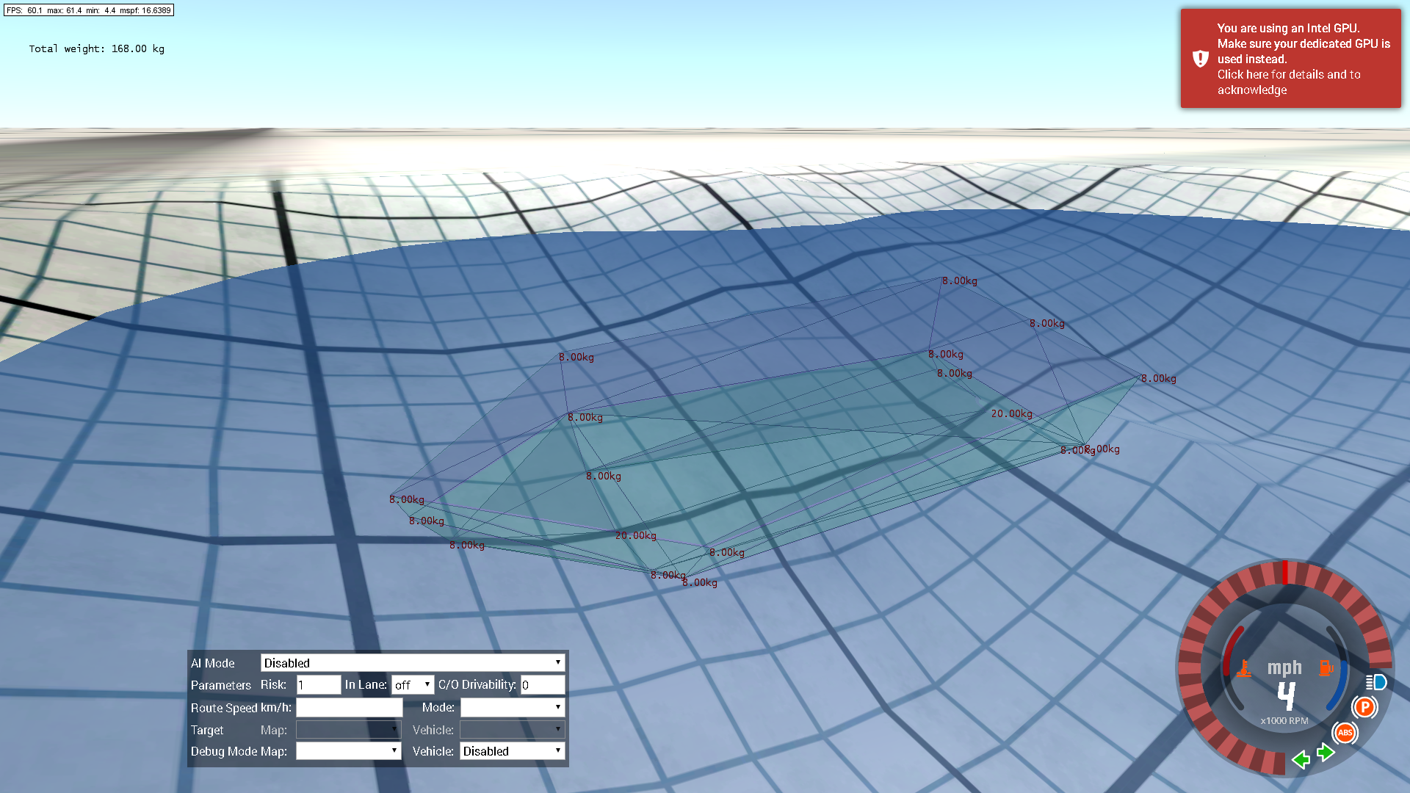Open the Debug Mode Map dropdown

click(348, 751)
